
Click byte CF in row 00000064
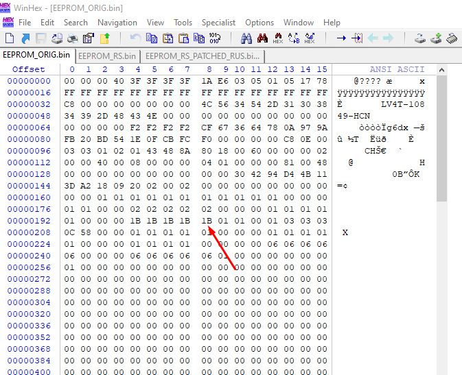207,128
